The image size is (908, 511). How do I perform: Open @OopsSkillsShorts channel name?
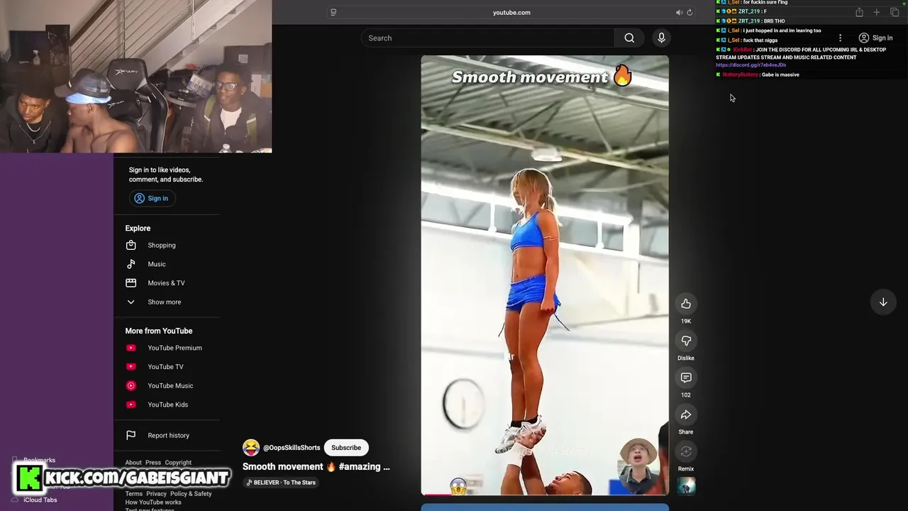click(292, 448)
